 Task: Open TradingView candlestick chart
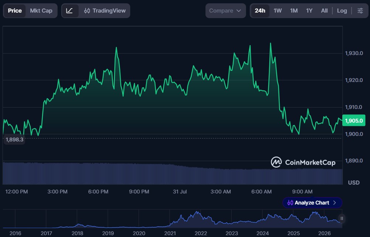click(105, 11)
